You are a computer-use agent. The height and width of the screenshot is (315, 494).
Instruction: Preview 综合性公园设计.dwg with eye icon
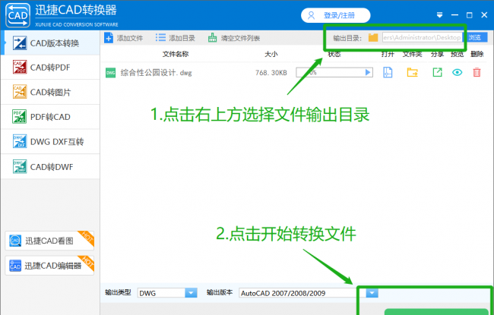(x=457, y=72)
